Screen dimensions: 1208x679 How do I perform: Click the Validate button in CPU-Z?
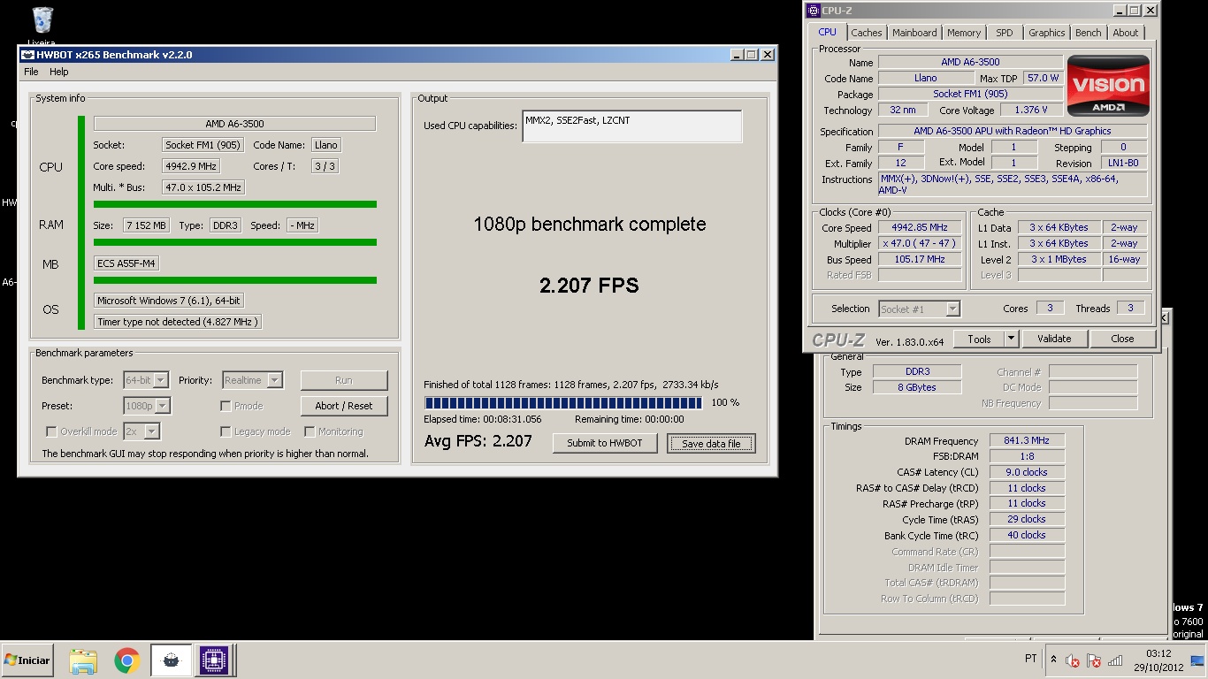(x=1053, y=339)
